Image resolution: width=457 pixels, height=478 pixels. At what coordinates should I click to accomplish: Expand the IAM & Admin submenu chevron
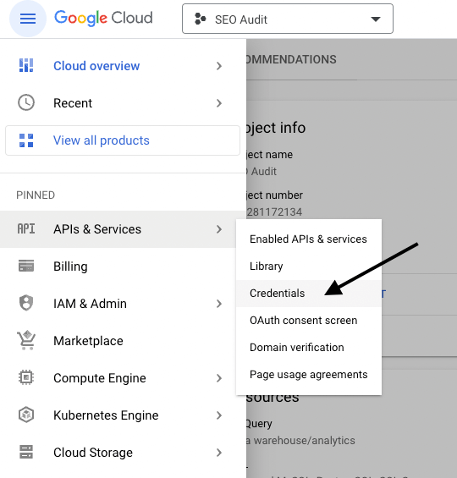tap(219, 304)
